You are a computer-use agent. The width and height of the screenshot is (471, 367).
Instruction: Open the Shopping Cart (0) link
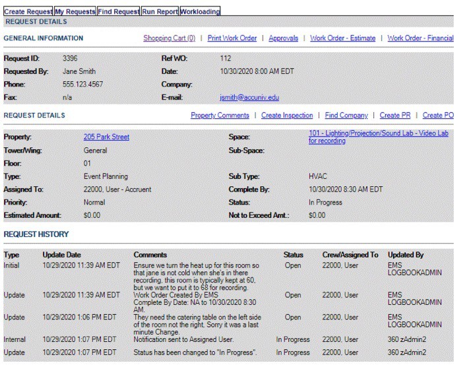(169, 38)
